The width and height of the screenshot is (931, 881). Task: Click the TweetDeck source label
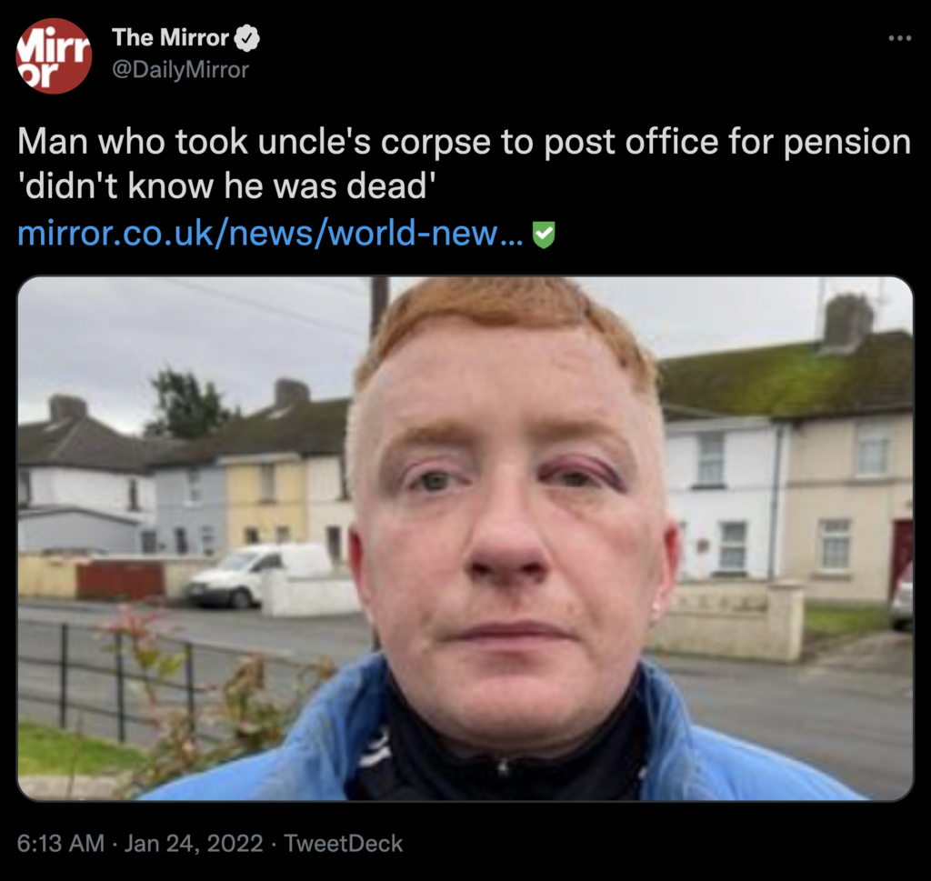tap(343, 843)
